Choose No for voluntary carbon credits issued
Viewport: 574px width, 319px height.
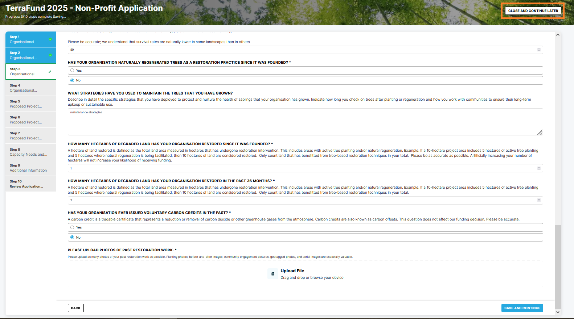pos(73,238)
